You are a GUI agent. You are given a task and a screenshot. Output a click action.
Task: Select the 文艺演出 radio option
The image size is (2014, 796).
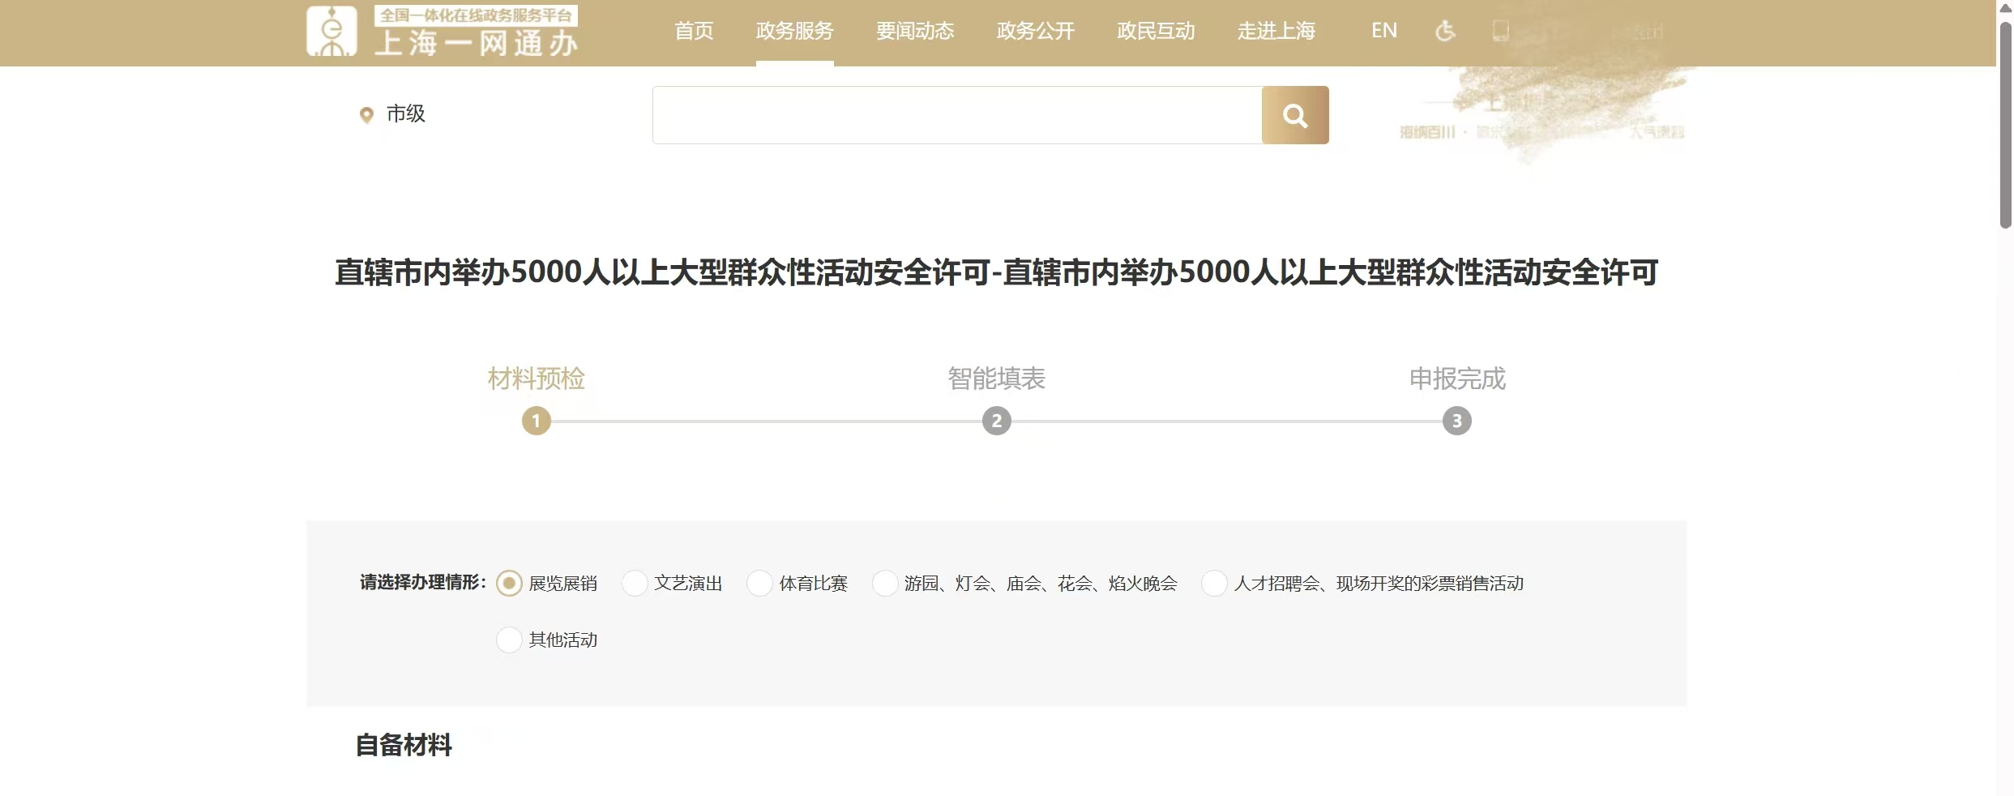coord(635,584)
